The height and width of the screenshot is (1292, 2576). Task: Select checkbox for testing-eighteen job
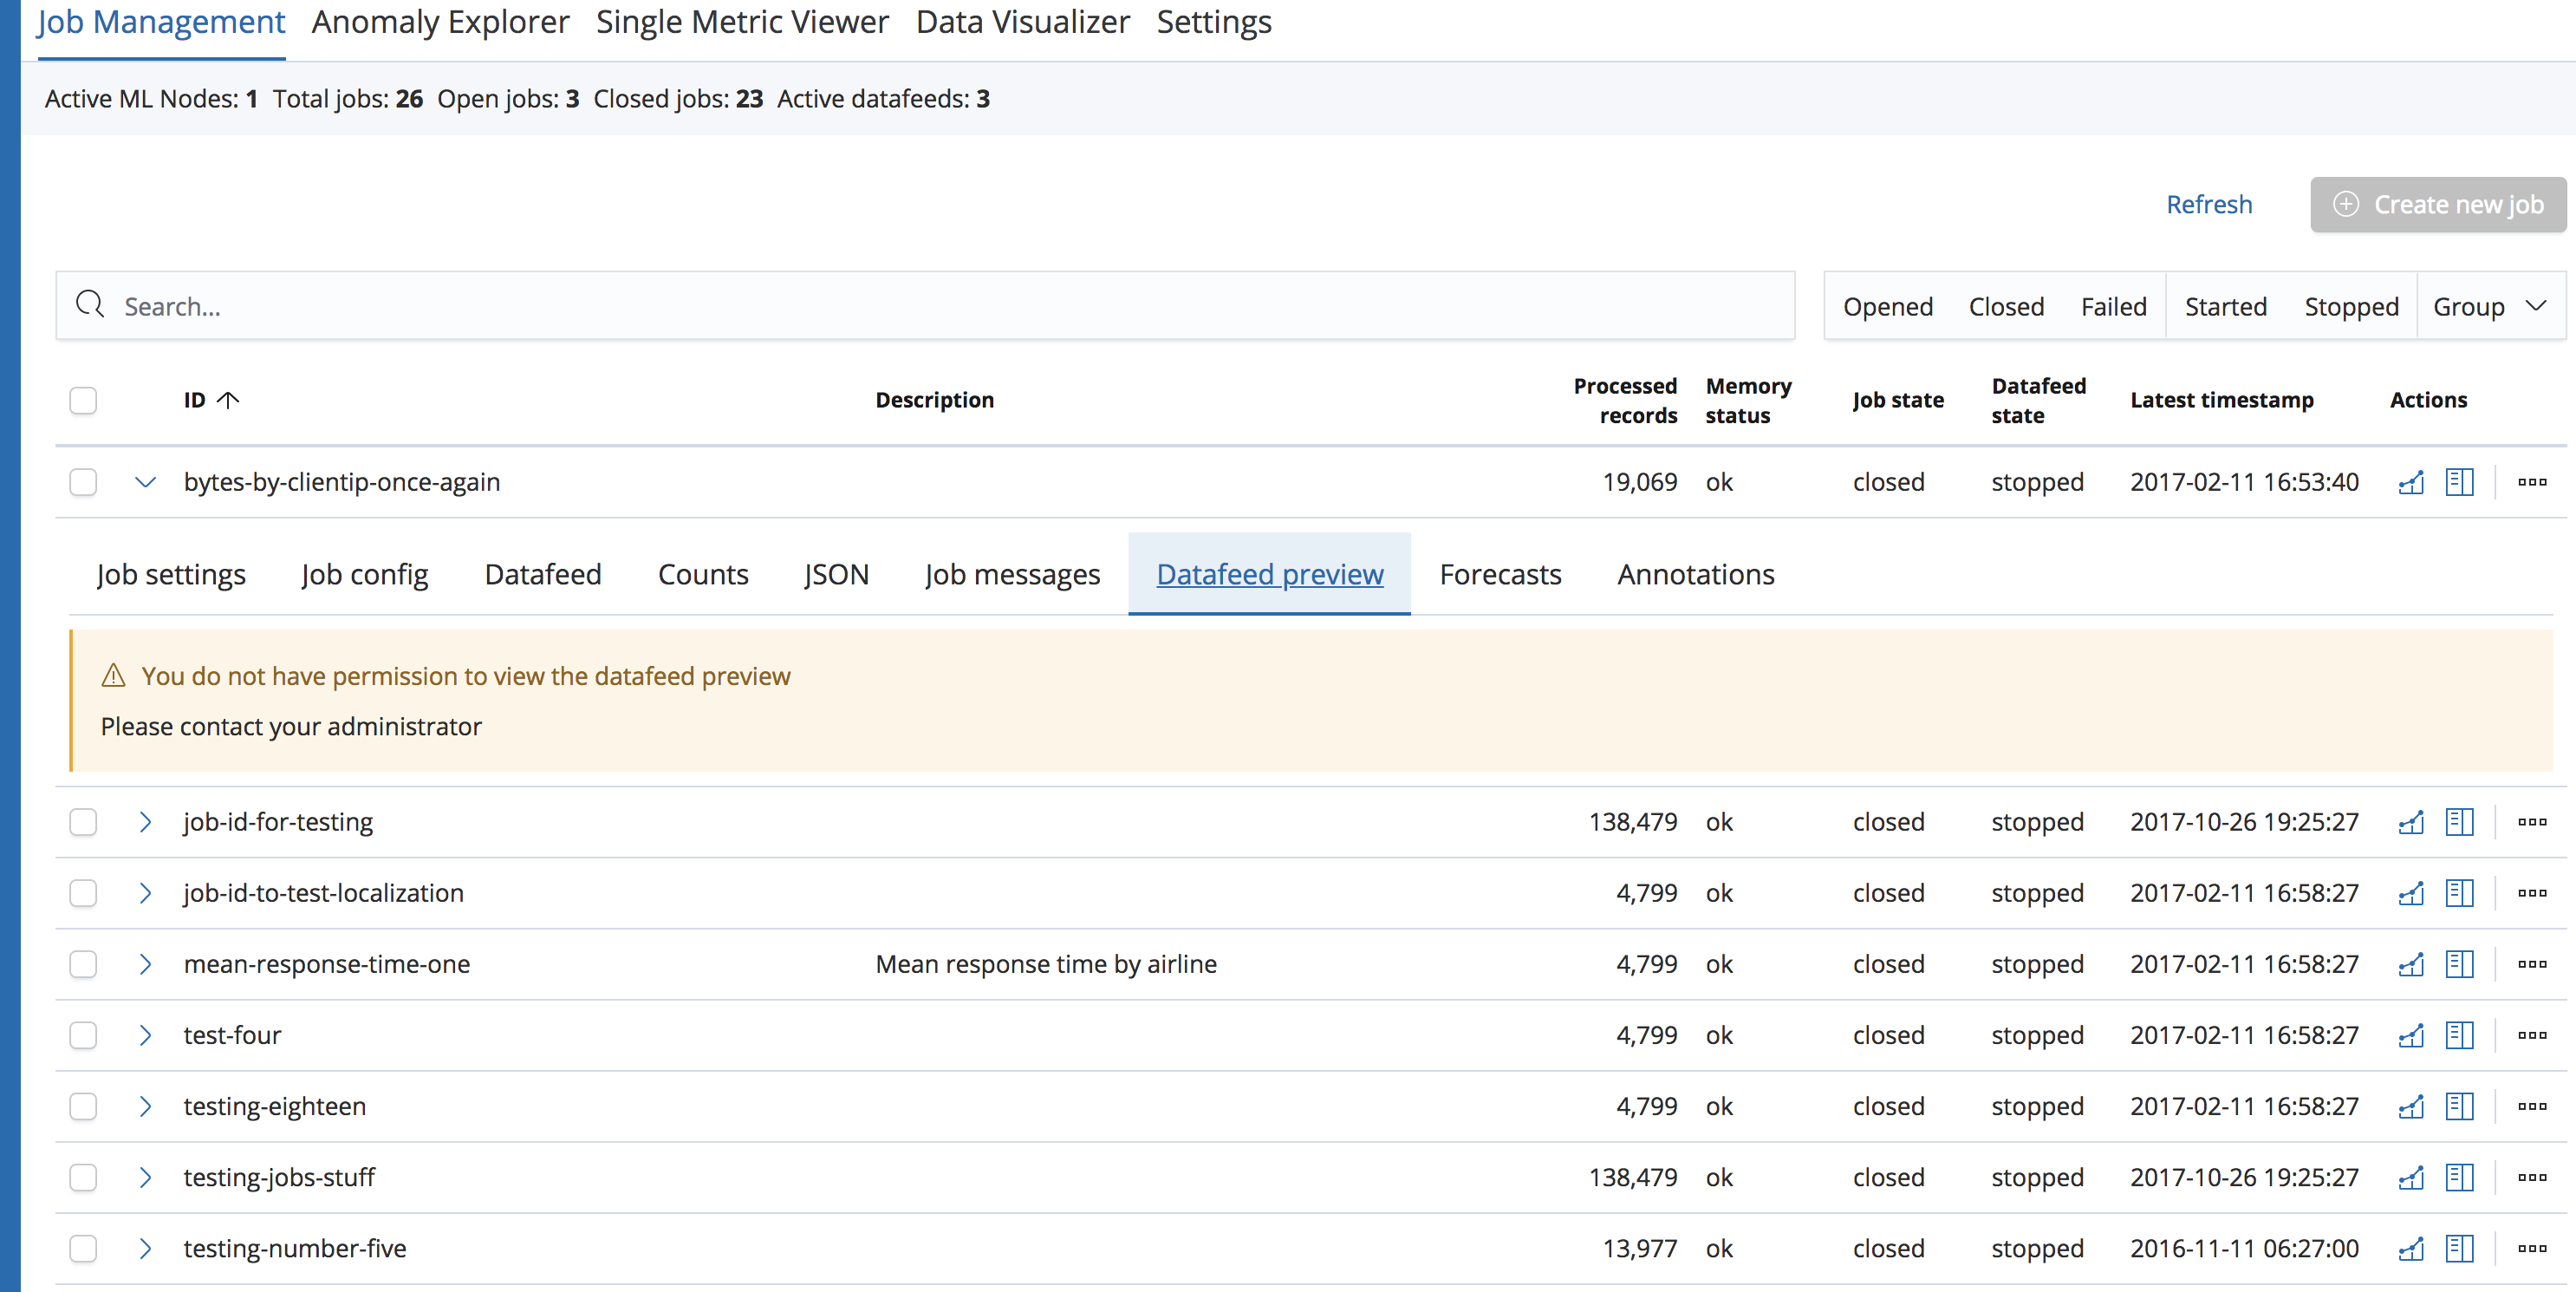tap(83, 1106)
